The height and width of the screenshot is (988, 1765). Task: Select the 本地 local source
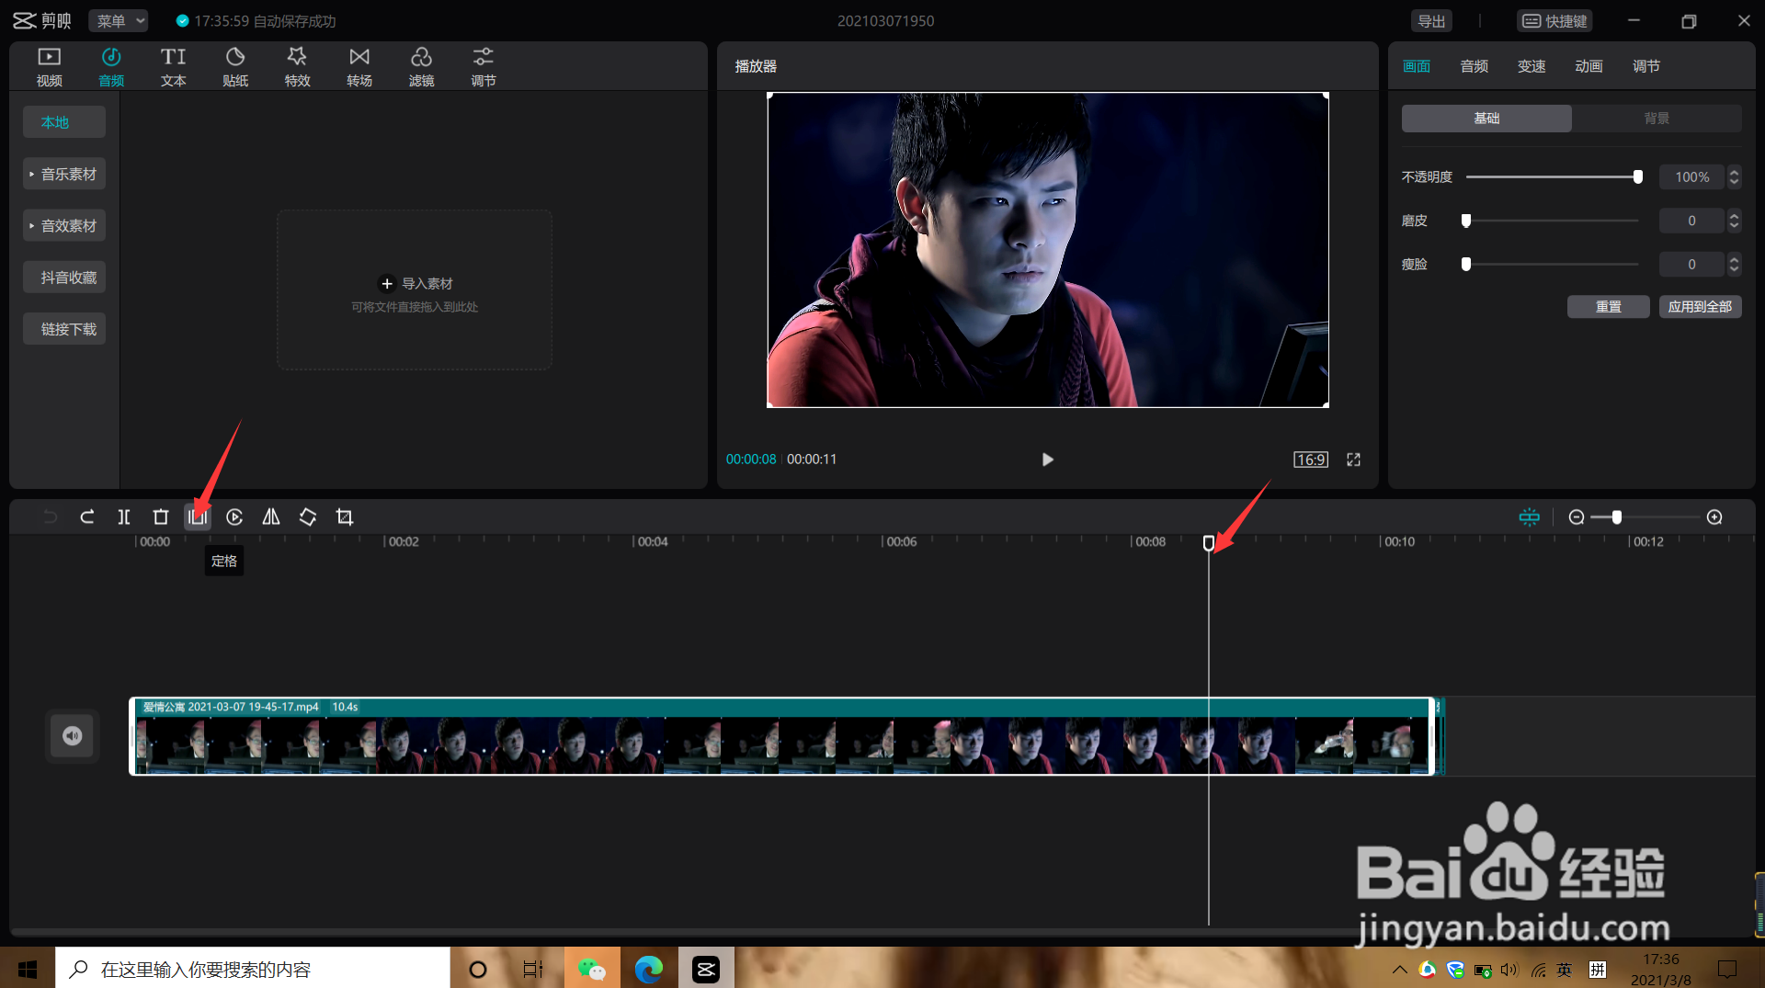click(64, 122)
